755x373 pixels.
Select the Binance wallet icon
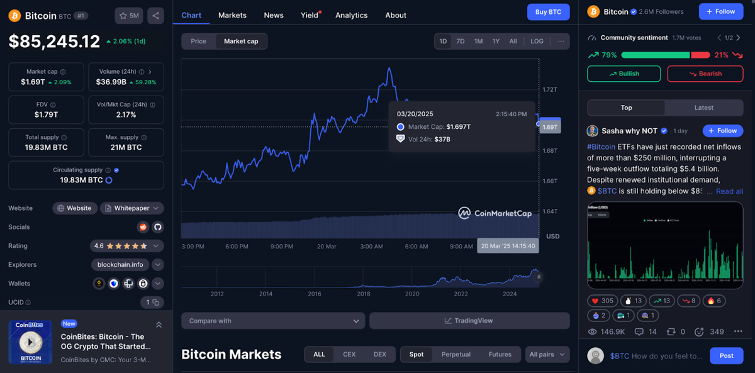[99, 284]
